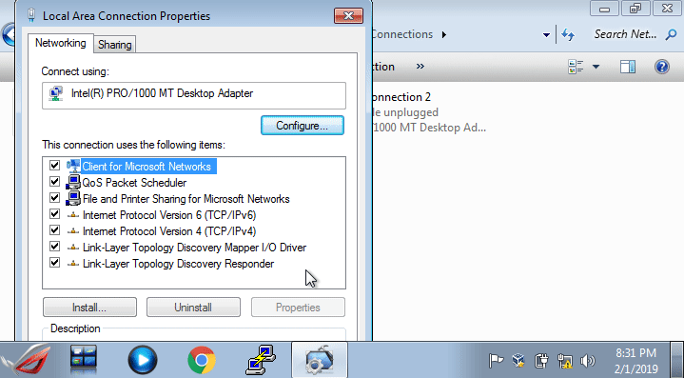Close the Local Area Connection Properties dialog
Image resolution: width=684 pixels, height=378 pixels.
pyautogui.click(x=348, y=16)
